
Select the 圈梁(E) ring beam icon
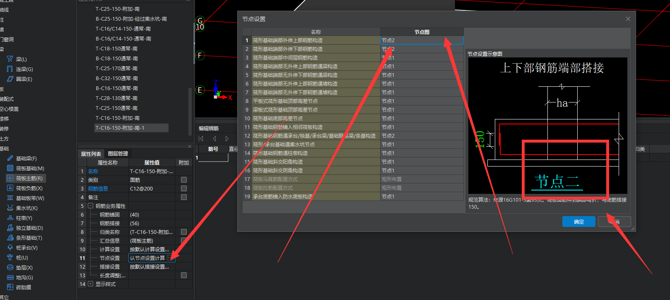(x=10, y=79)
